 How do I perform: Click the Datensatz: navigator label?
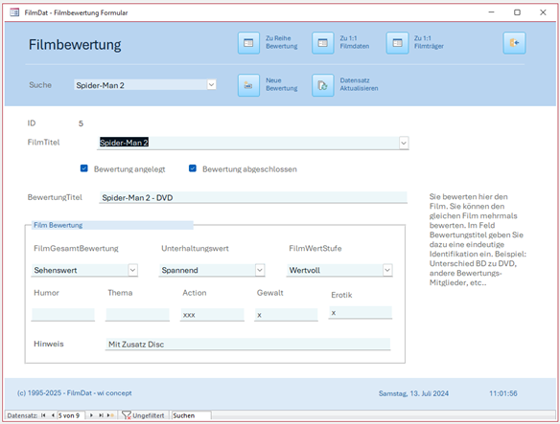(22, 415)
